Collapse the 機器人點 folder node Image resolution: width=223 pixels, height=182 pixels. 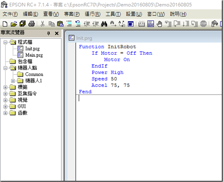5,68
